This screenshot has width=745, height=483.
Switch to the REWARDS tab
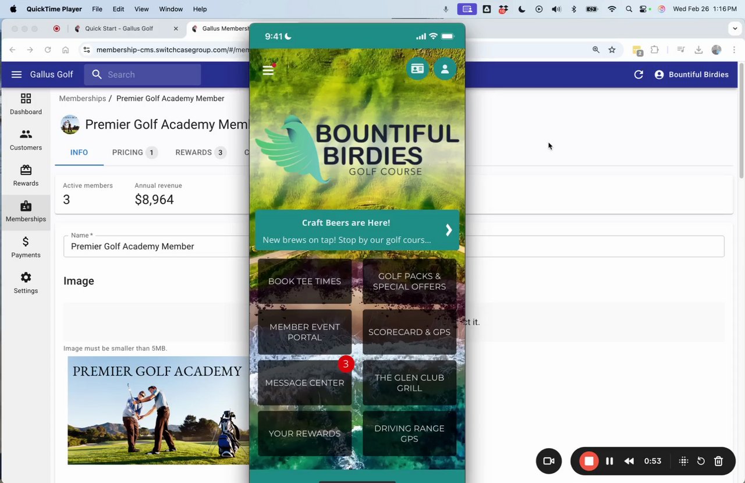[200, 152]
